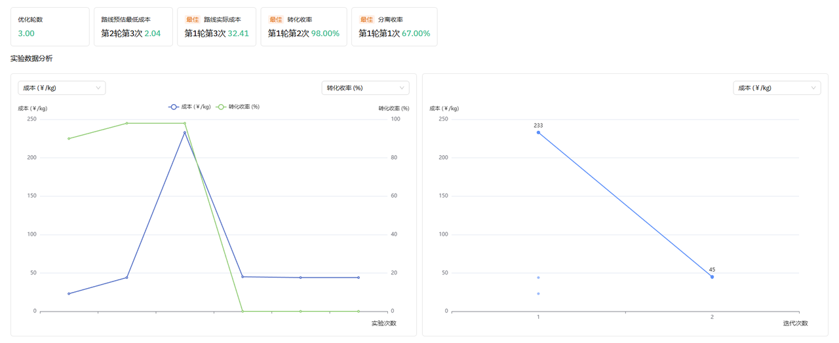
Task: Toggle the 转化收率 (%) legend series
Action: coord(239,107)
